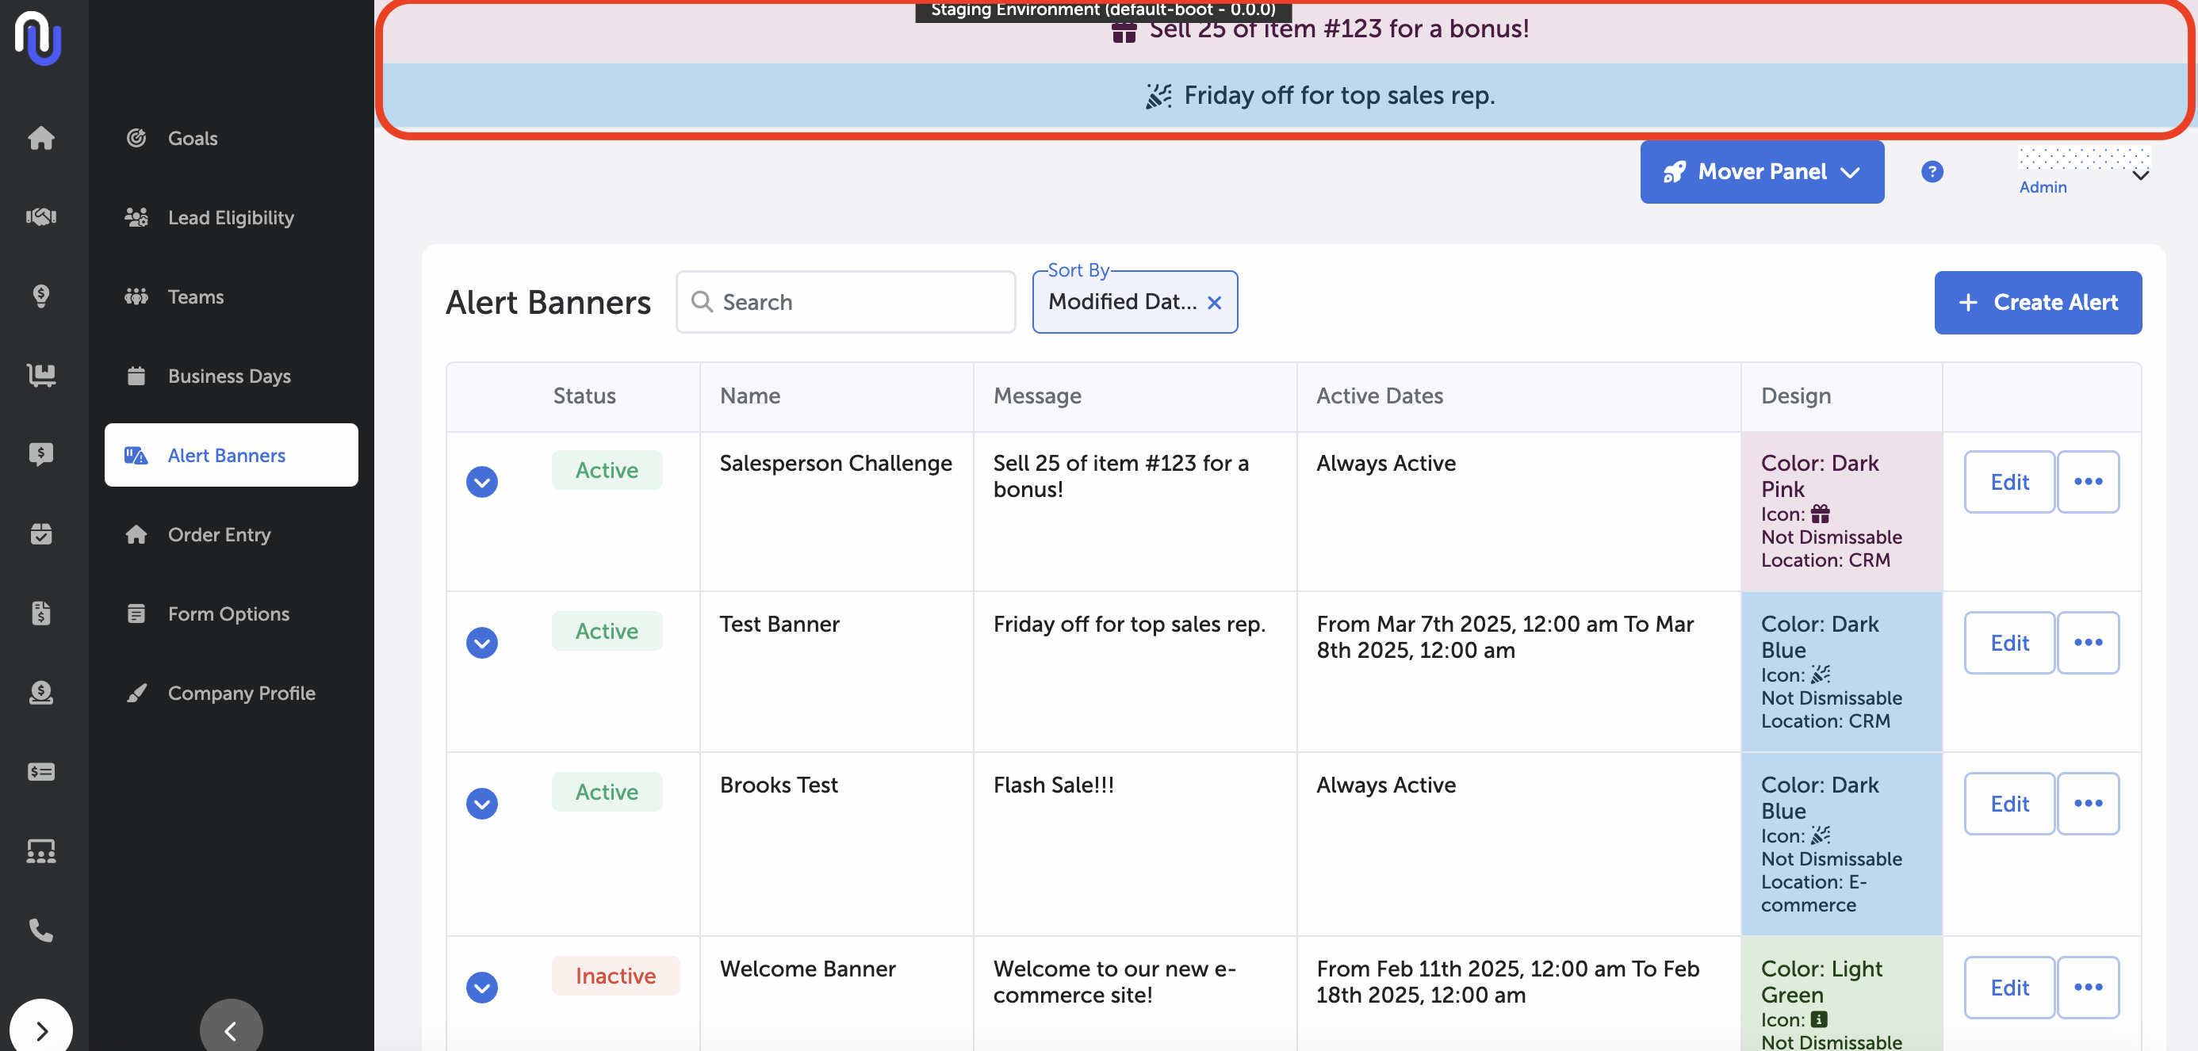This screenshot has width=2198, height=1051.
Task: Click the home icon in left rail
Action: pos(41,137)
